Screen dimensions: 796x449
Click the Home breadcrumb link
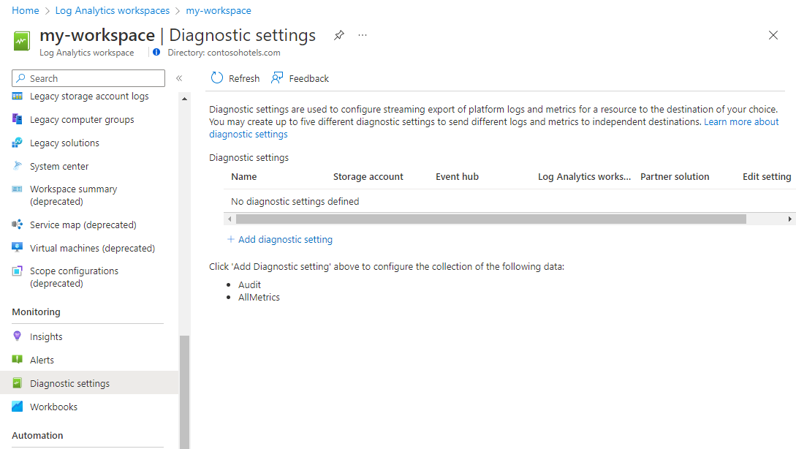[x=26, y=11]
